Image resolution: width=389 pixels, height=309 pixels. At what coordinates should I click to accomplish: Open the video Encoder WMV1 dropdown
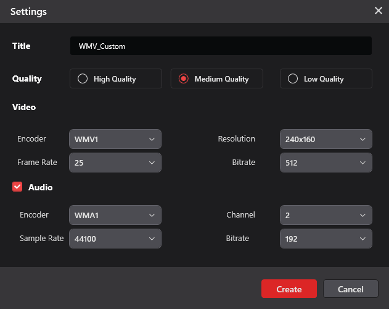(x=115, y=139)
